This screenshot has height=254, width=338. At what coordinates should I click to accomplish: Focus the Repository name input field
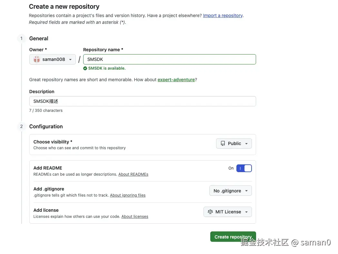pyautogui.click(x=169, y=59)
